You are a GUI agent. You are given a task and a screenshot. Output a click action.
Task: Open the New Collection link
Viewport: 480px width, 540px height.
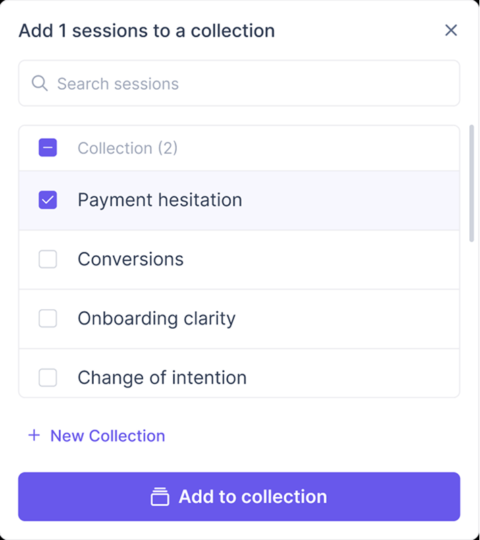pos(107,435)
